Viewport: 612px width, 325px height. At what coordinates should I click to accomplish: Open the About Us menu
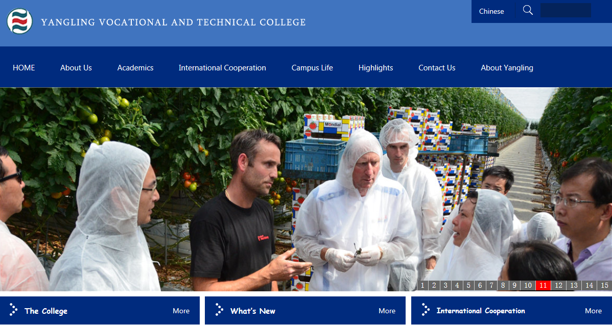click(x=76, y=68)
